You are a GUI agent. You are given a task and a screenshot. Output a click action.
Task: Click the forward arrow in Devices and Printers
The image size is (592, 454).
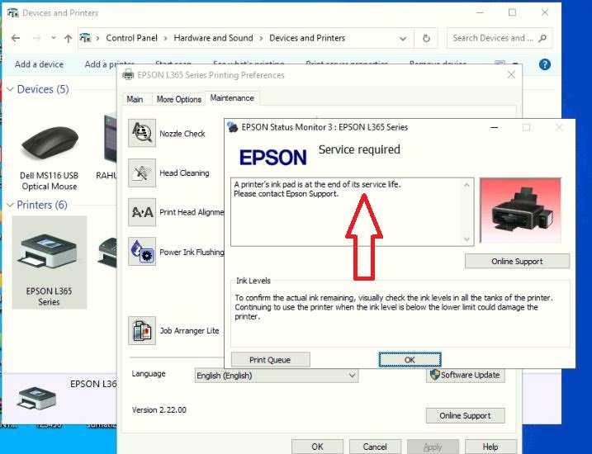pyautogui.click(x=36, y=38)
